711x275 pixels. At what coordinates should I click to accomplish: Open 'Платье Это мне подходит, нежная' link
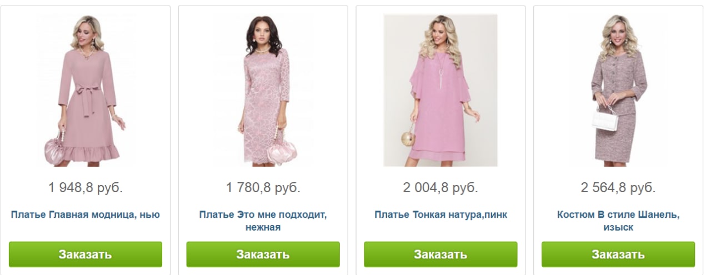[x=263, y=221]
